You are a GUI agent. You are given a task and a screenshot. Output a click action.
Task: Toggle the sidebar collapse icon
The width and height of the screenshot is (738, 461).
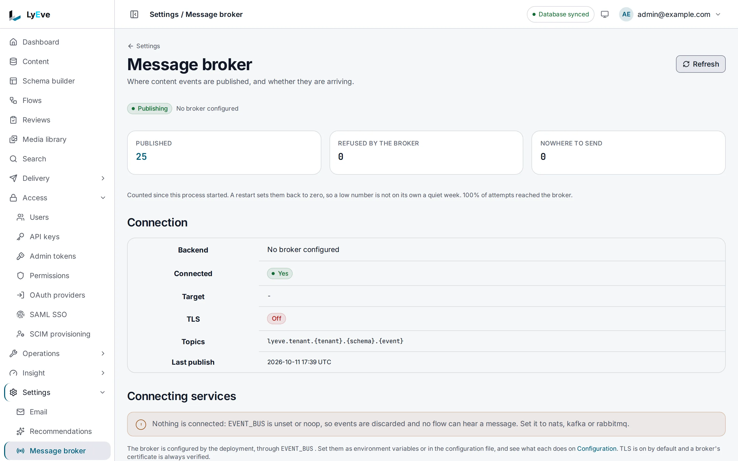134,14
